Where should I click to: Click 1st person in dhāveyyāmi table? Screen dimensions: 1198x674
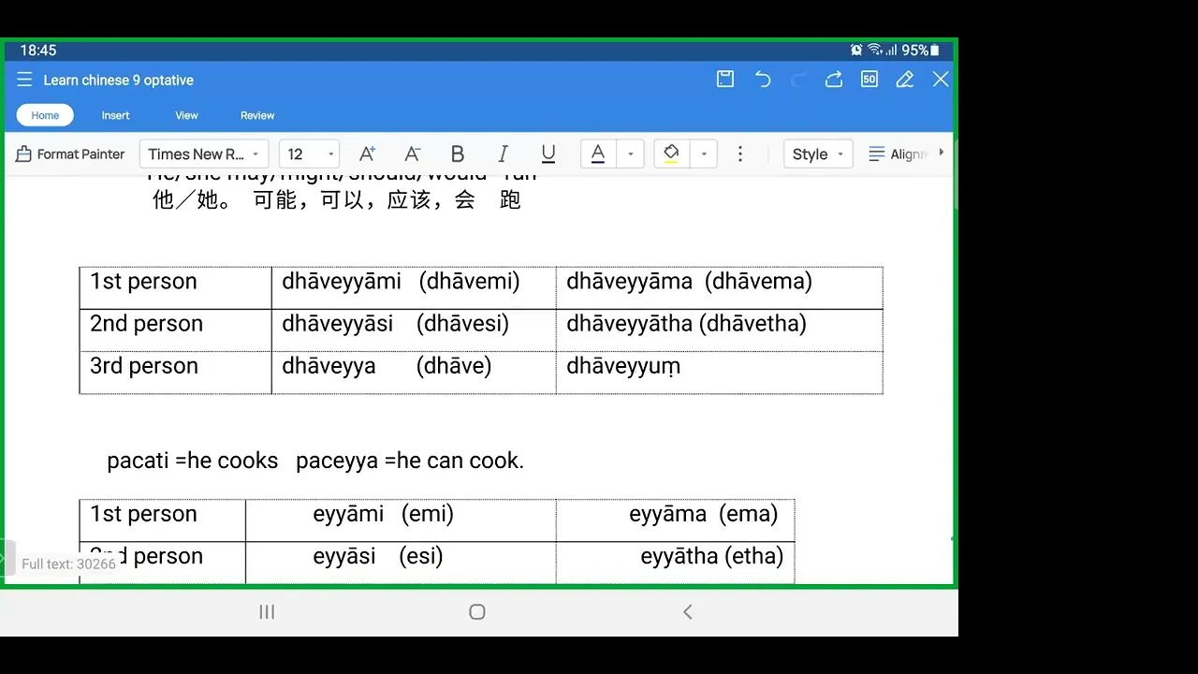176,288
